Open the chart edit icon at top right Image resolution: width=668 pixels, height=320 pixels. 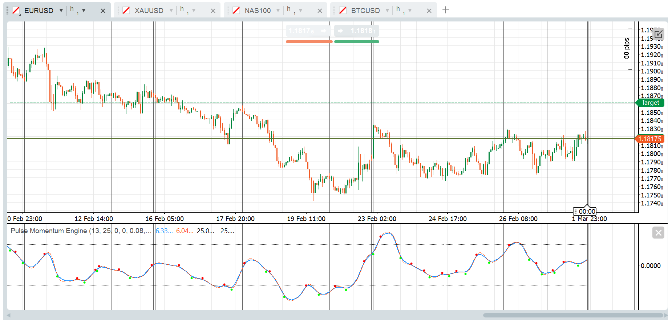(658, 35)
